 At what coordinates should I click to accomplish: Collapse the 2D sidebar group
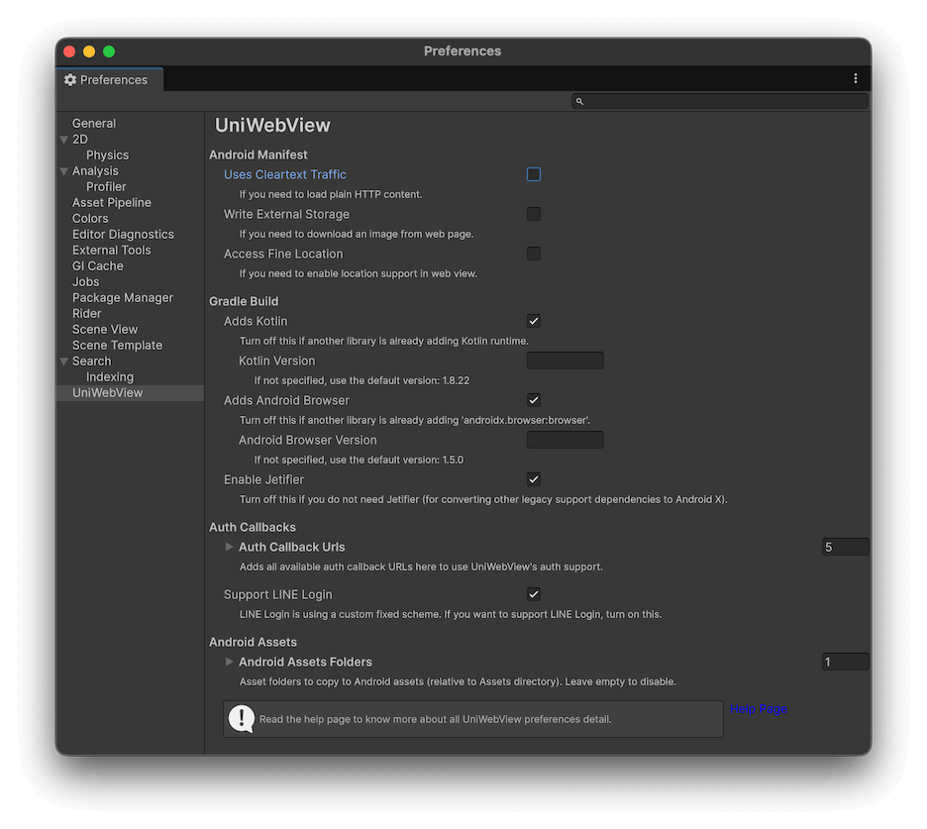point(64,140)
